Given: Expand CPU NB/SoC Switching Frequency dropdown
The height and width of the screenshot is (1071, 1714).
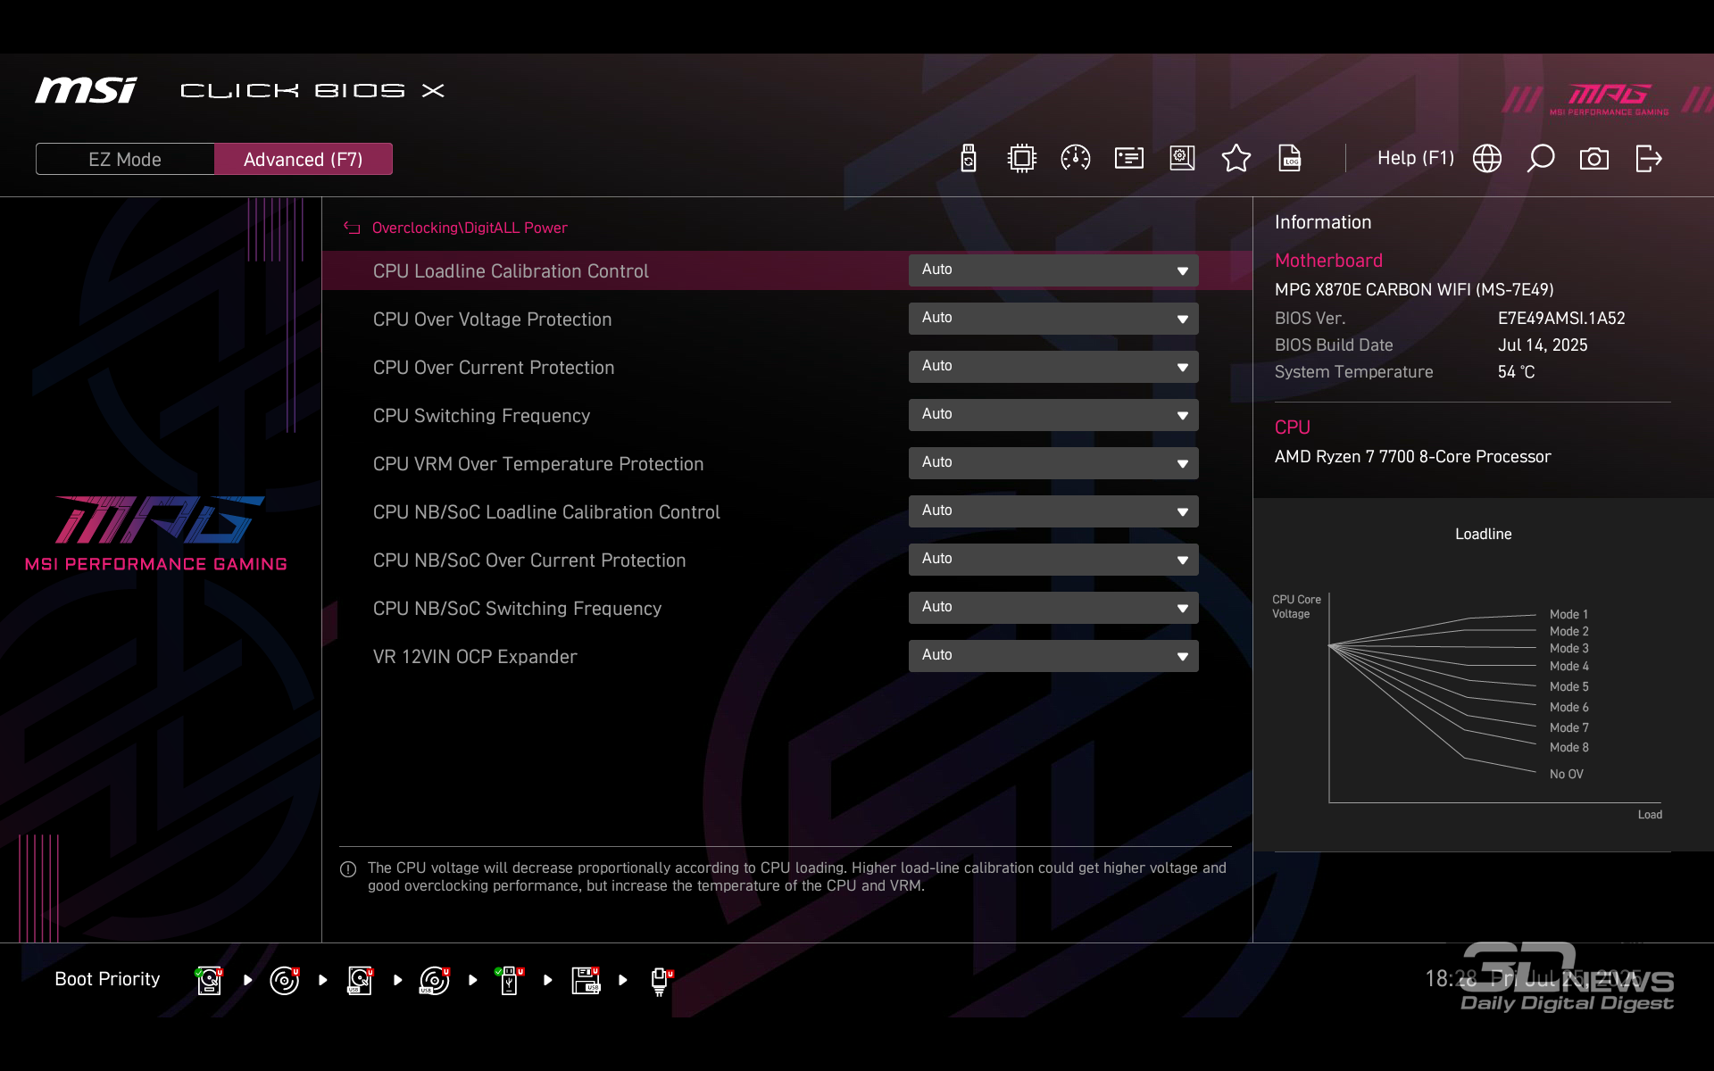Looking at the screenshot, I should (1053, 608).
